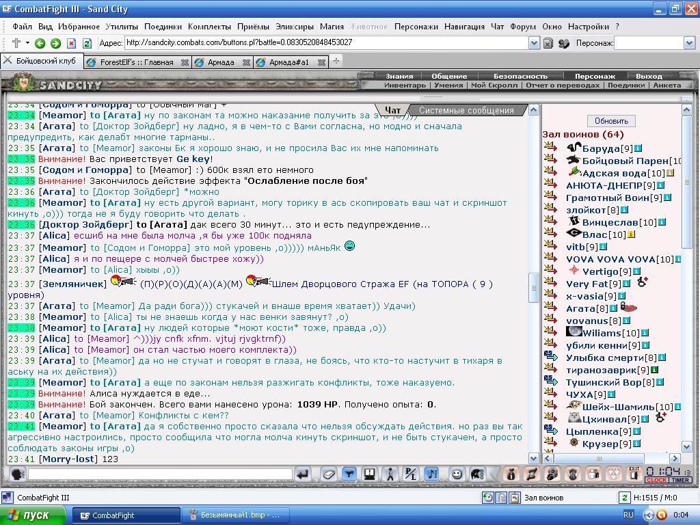Expand the address bar URL dropdown
The height and width of the screenshot is (525, 700).
pos(534,43)
